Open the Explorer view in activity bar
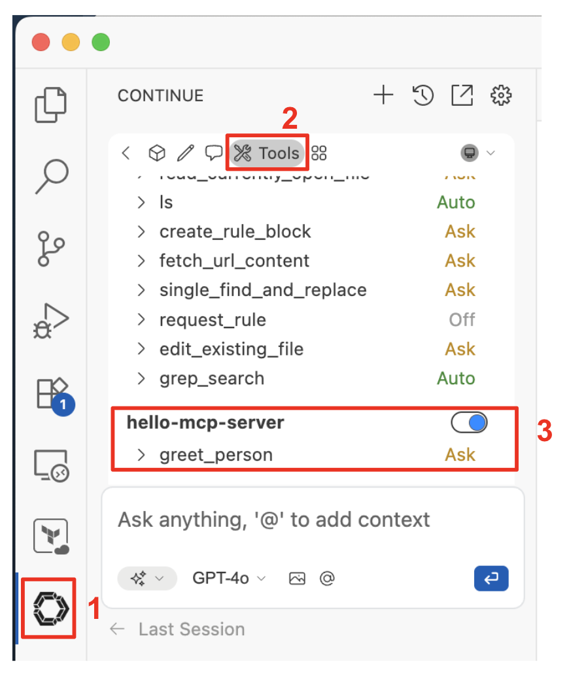Screen dimensions: 569x681 point(50,105)
